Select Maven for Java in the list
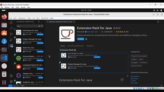 (x=29, y=50)
